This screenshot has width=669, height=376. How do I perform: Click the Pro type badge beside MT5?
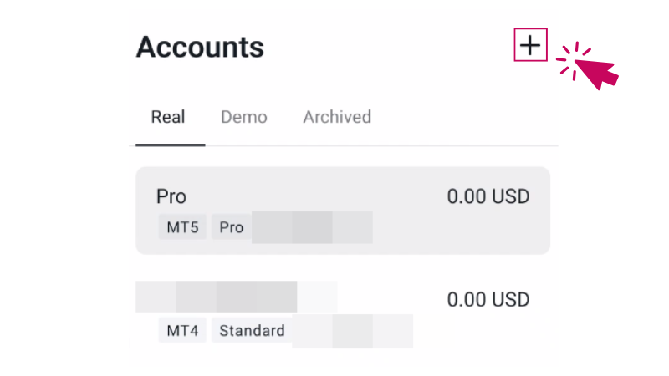(x=232, y=227)
